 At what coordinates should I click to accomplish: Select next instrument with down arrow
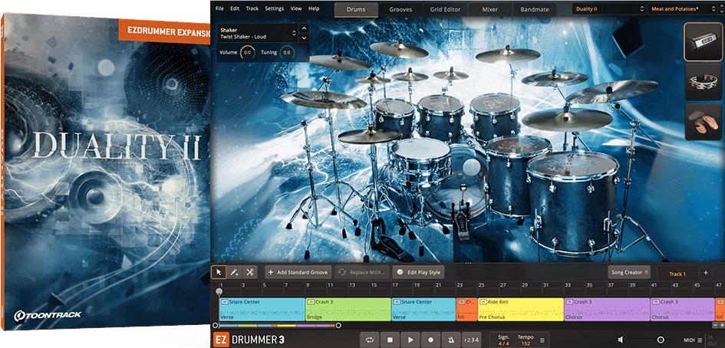304,38
